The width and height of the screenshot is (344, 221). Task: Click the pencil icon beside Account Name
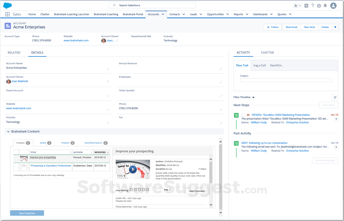[x=108, y=69]
